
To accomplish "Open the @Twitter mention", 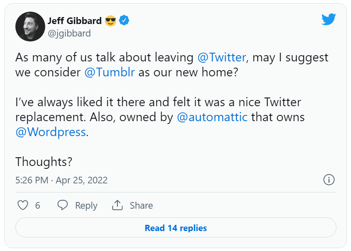I will [222, 57].
